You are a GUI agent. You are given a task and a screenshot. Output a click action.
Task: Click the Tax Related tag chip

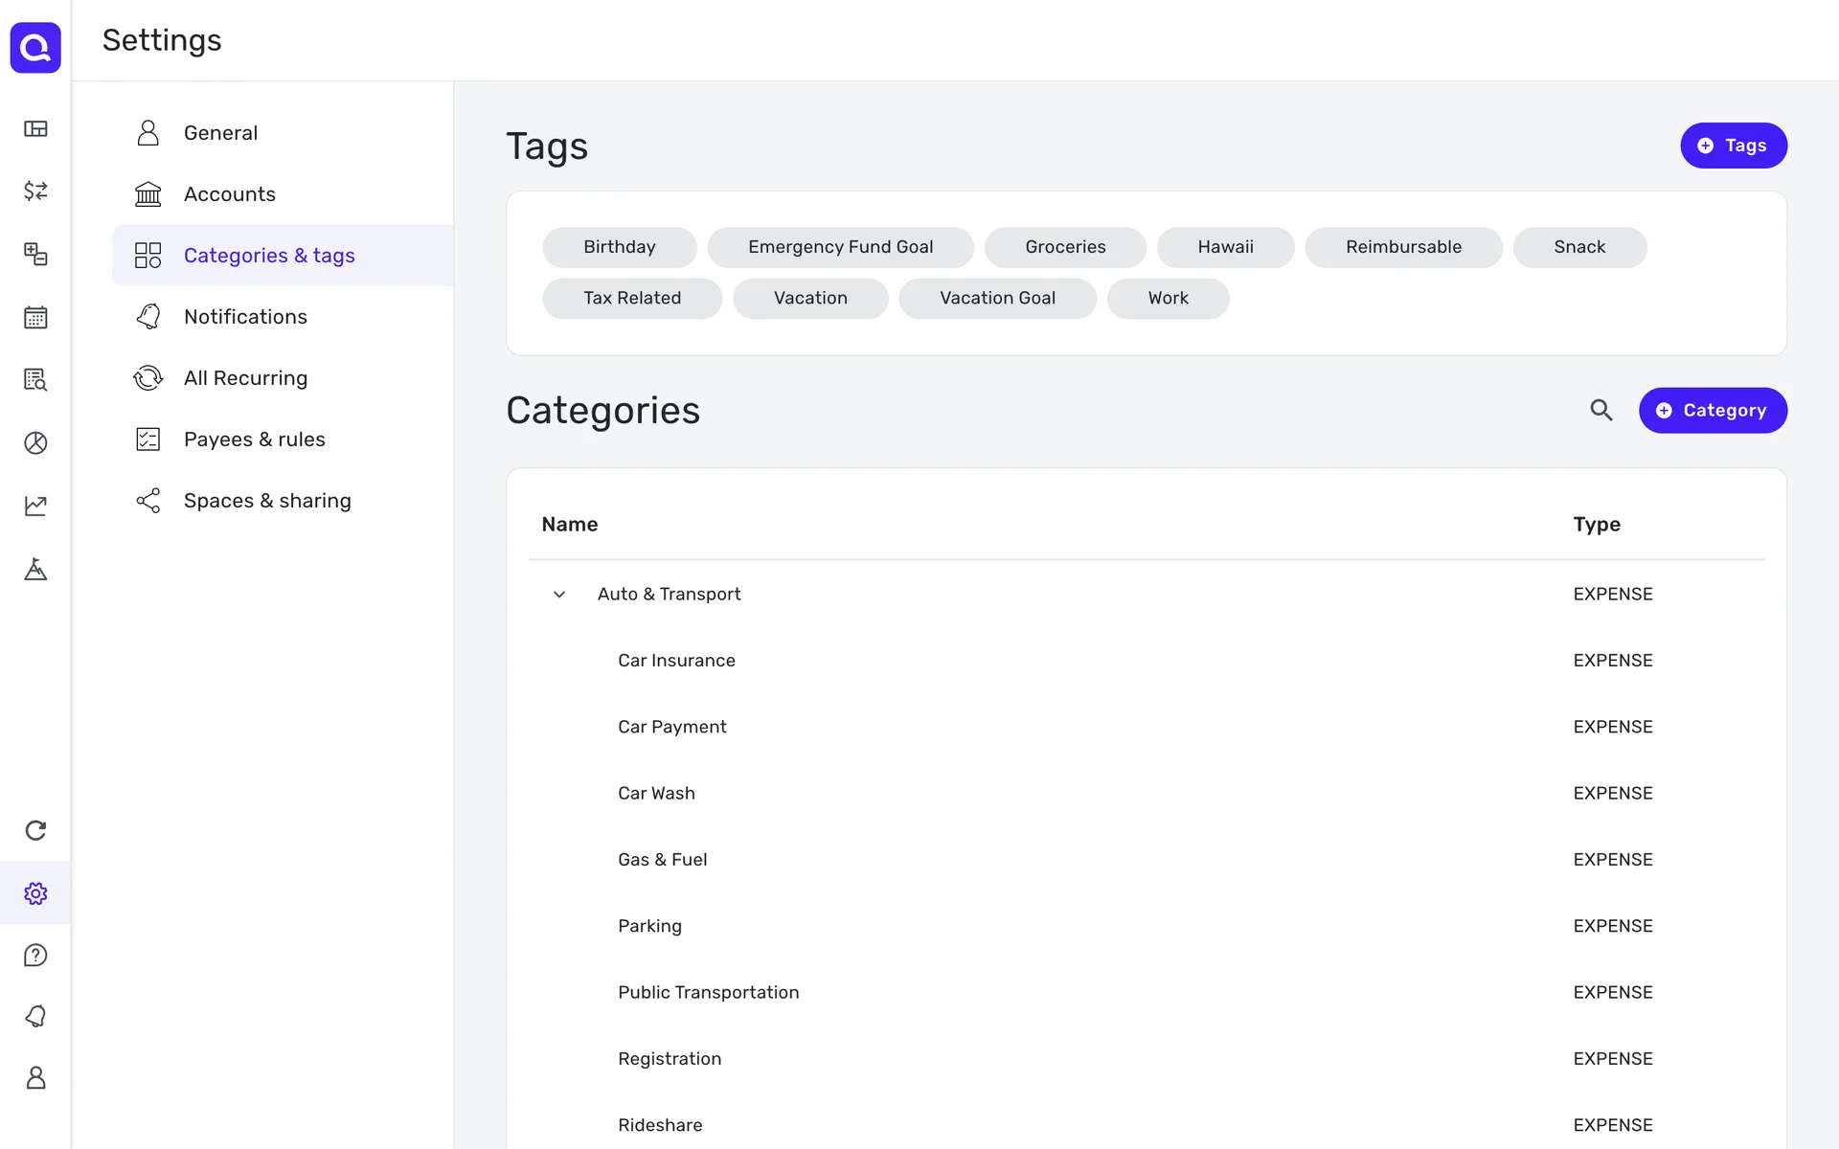pyautogui.click(x=632, y=299)
